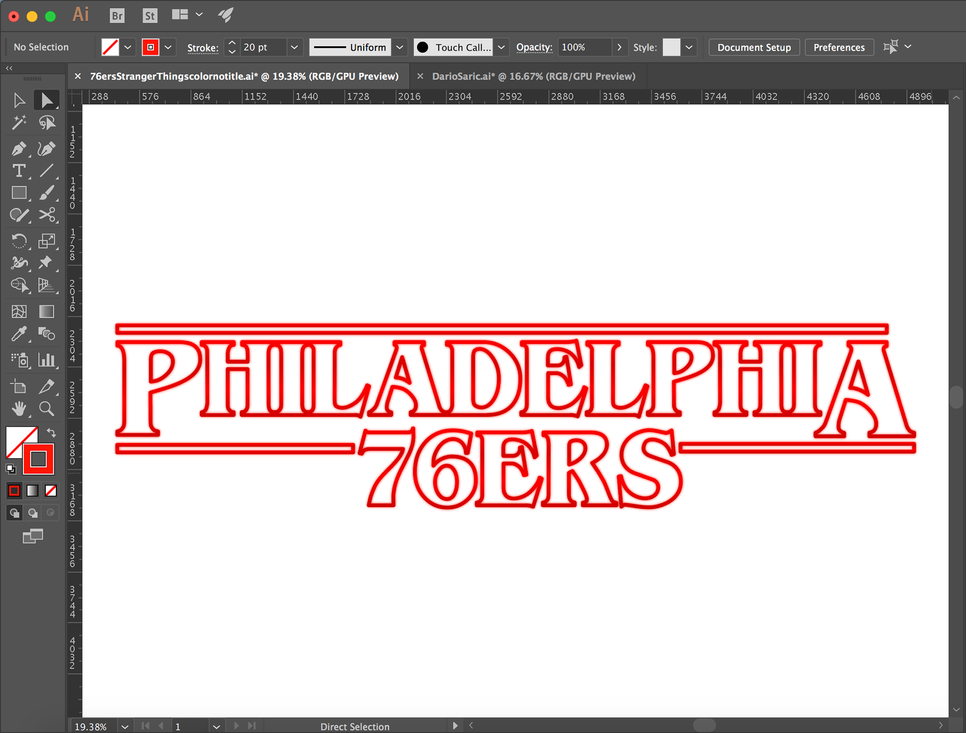The image size is (966, 733).
Task: Open the stroke weight dropdown
Action: click(x=294, y=47)
